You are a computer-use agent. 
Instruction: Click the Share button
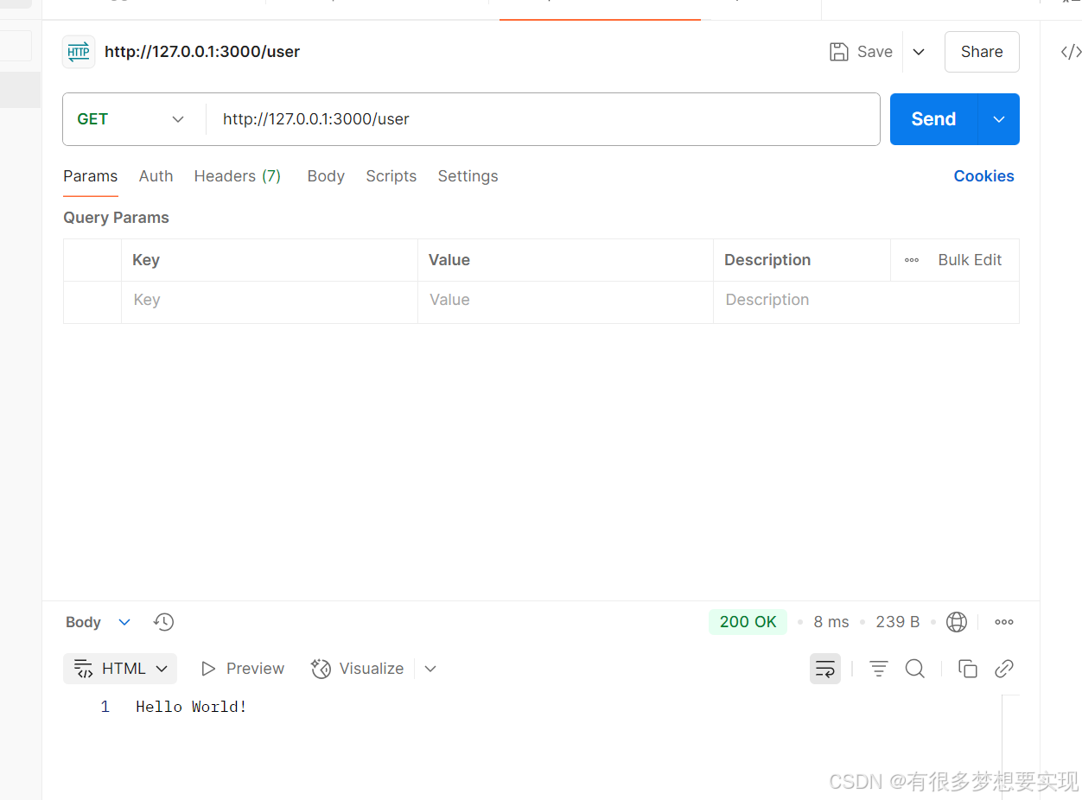click(982, 52)
